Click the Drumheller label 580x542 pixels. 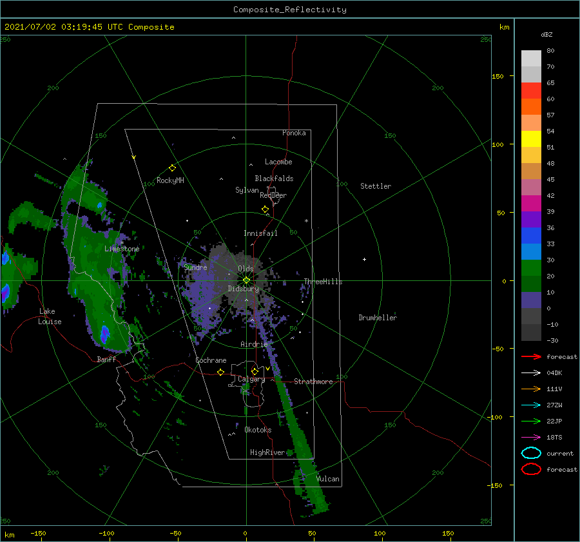[x=378, y=318]
